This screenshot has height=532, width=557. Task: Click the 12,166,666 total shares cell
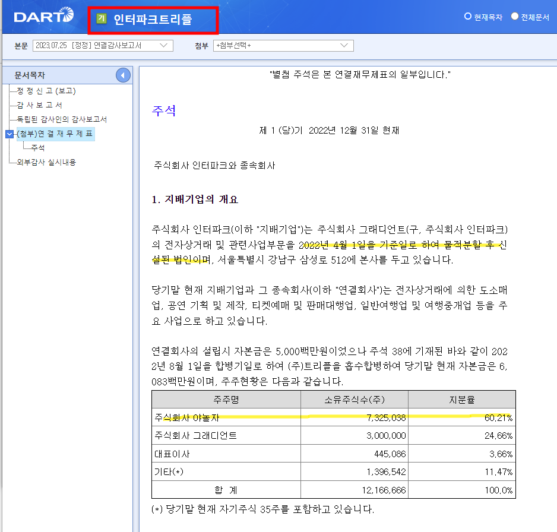[x=355, y=490]
